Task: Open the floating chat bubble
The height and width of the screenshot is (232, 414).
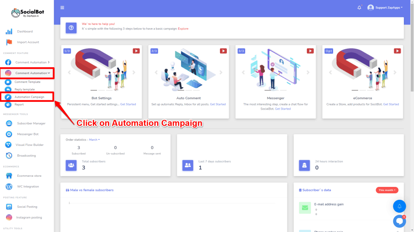Action: tap(399, 221)
